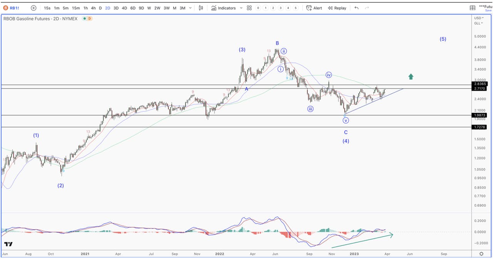Open the candlestick chart type selector
Screen dimensions: 493x260
tap(201, 8)
